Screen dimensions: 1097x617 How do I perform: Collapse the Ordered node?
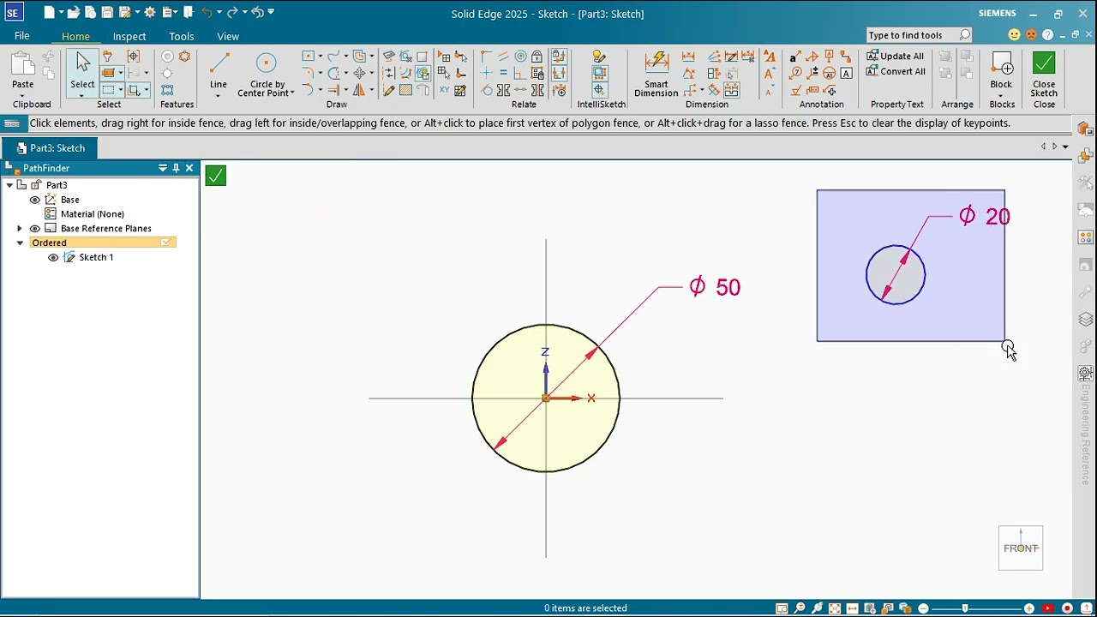click(20, 243)
